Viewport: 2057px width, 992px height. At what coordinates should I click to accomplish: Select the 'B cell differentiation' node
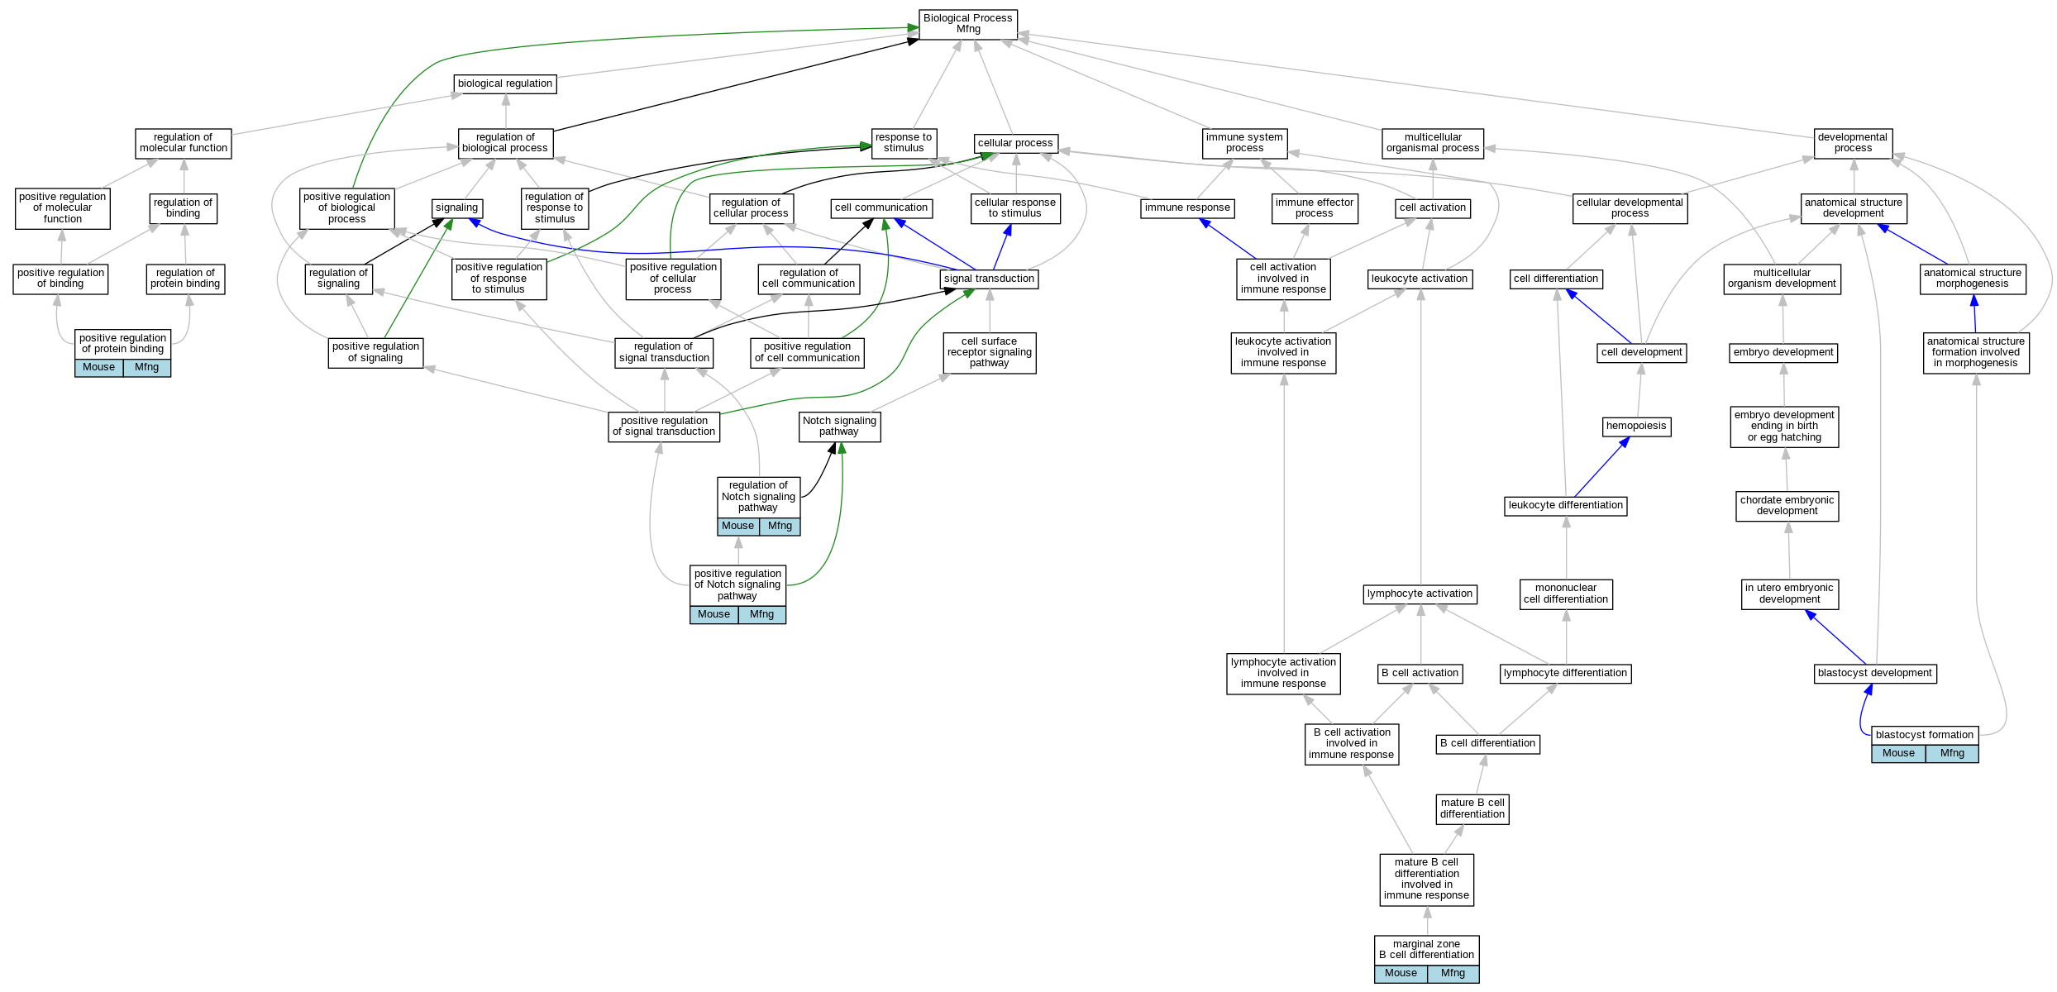pyautogui.click(x=1487, y=744)
